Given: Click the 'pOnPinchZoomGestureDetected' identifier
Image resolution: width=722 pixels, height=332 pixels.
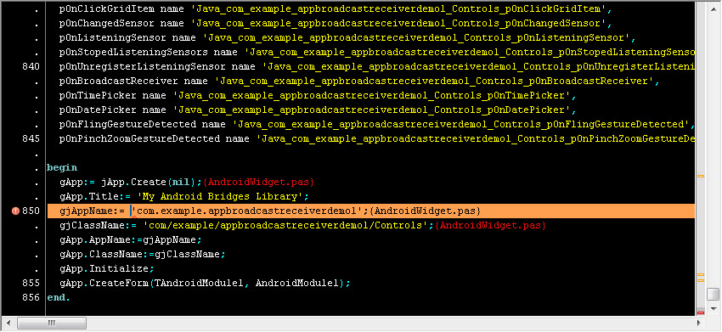Looking at the screenshot, I should [x=139, y=138].
